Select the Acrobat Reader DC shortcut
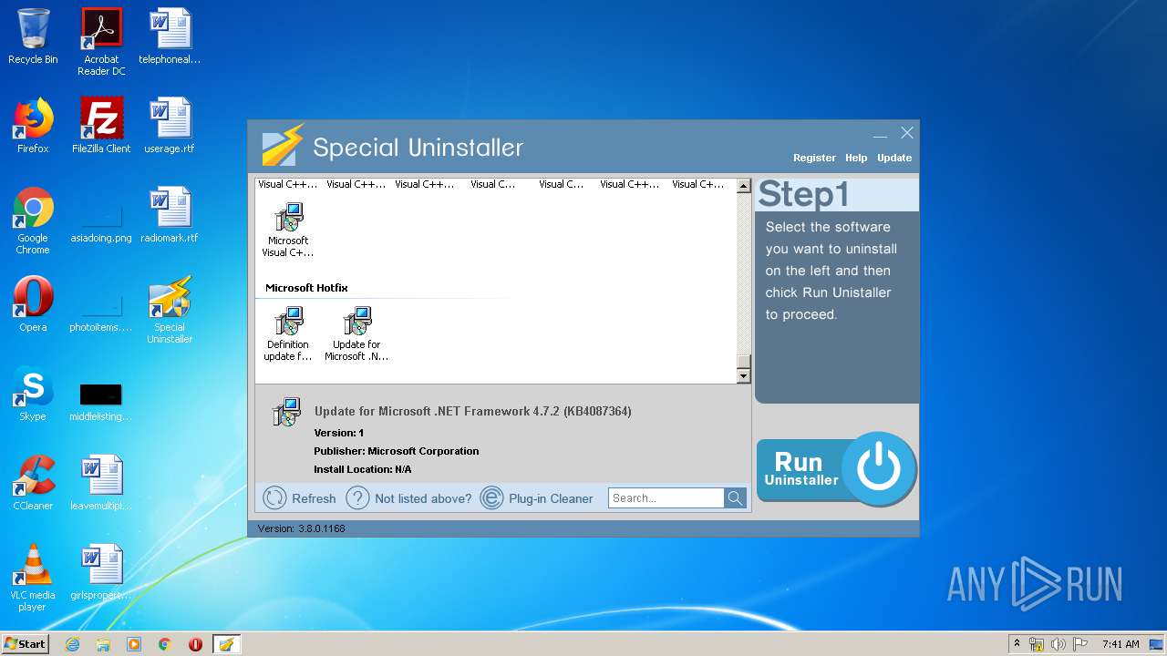Screen dimensions: 1167x656 pos(101,42)
